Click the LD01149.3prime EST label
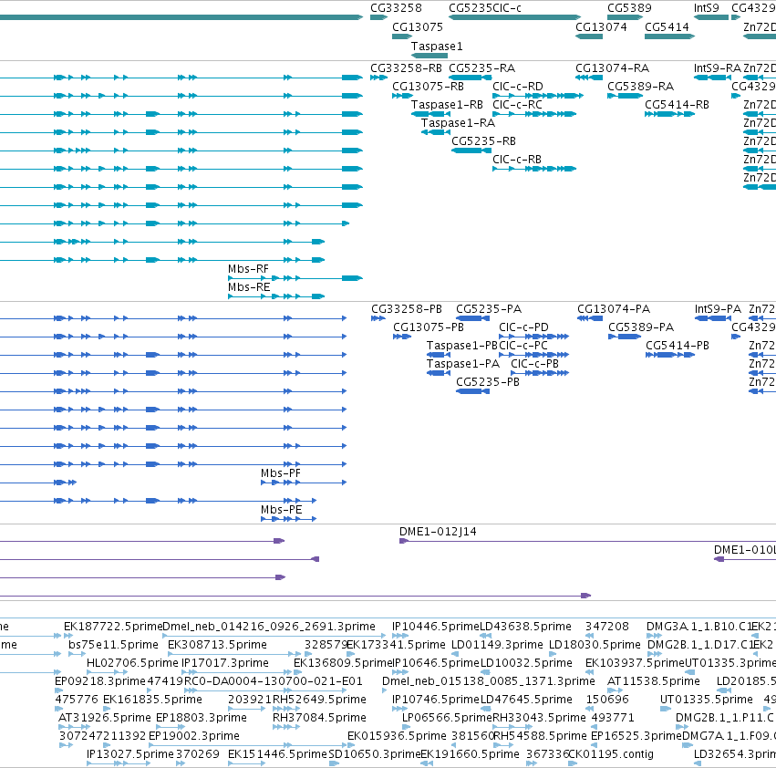Image resolution: width=776 pixels, height=768 pixels. pyautogui.click(x=497, y=645)
